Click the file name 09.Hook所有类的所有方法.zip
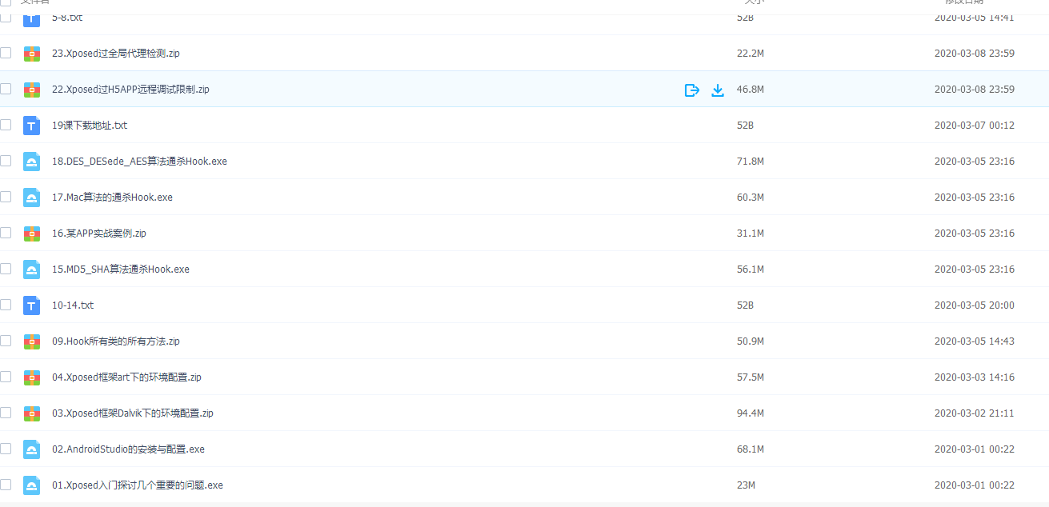Viewport: 1049px width, 507px height. point(116,341)
